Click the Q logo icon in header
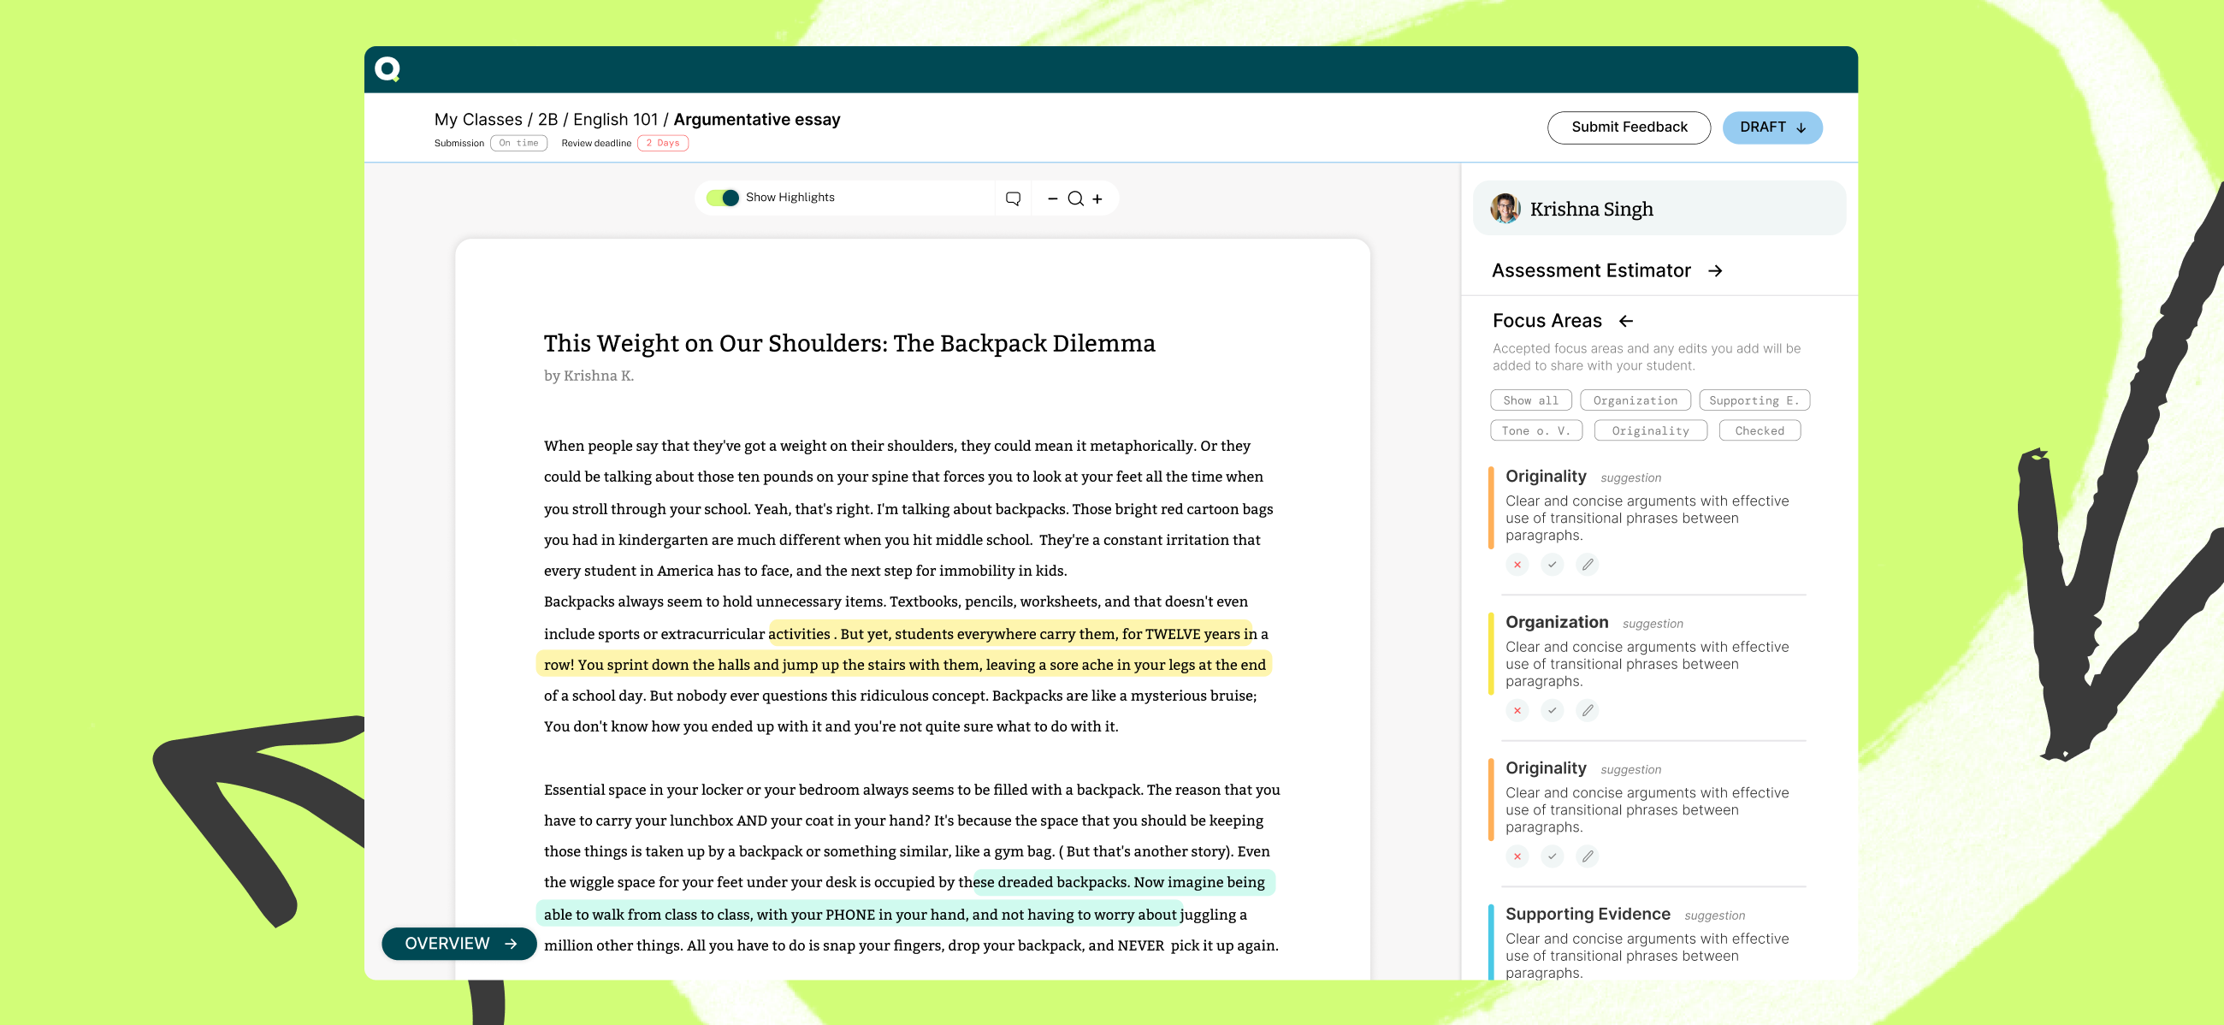This screenshot has height=1025, width=2224. (387, 69)
